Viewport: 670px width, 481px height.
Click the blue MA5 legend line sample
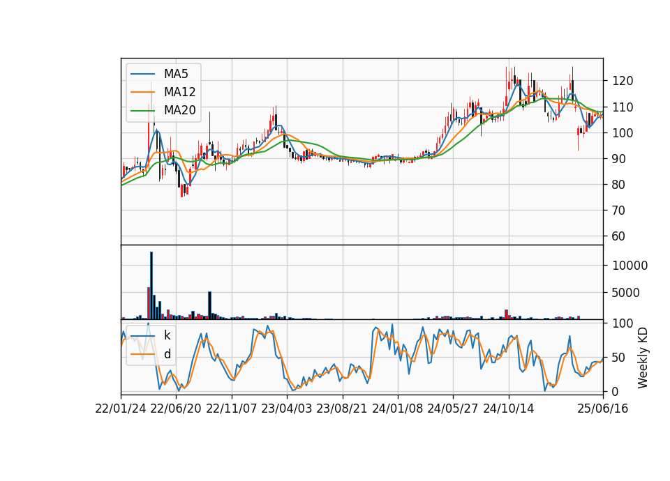pos(142,74)
